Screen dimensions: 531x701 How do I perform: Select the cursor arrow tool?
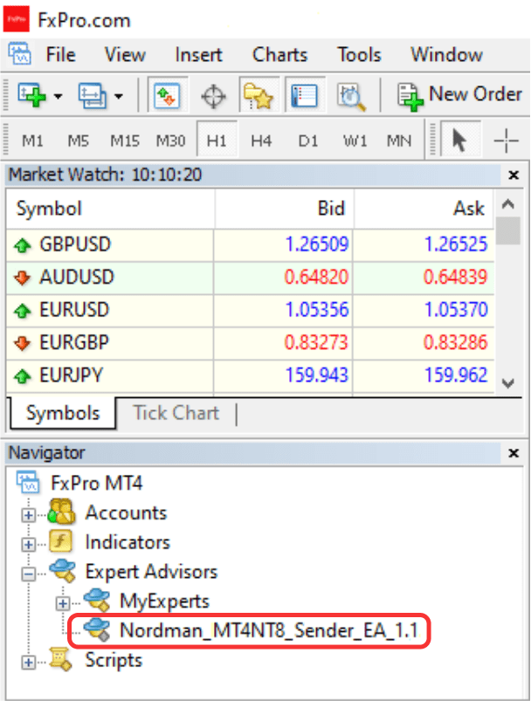point(459,140)
